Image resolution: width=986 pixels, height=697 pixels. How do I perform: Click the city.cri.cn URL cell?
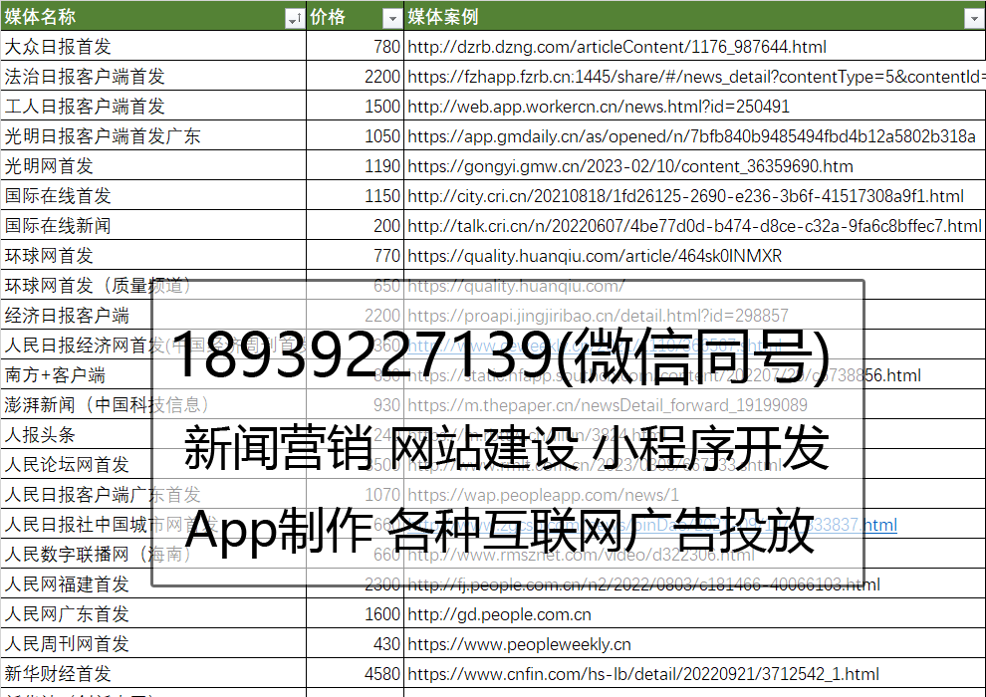pos(695,195)
